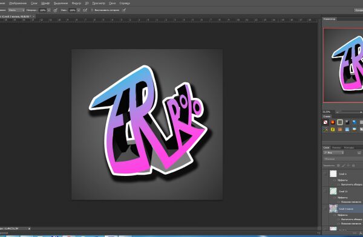Apply the sunset gradient style swatch
The height and width of the screenshot is (237, 363).
point(355,129)
